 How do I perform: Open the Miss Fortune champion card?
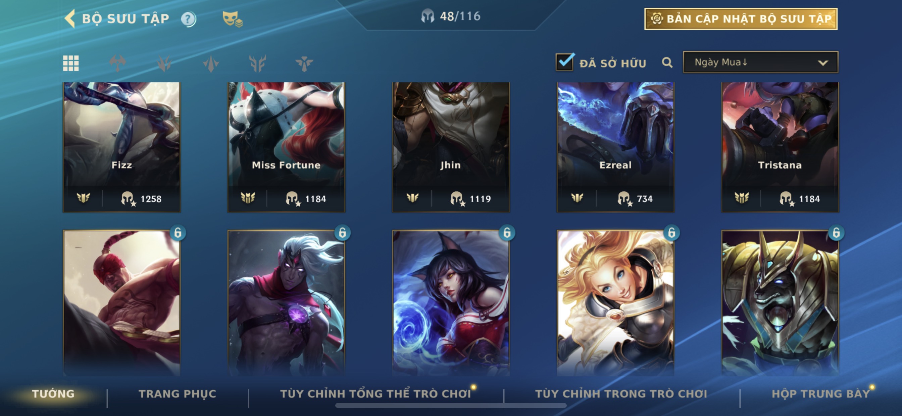point(286,147)
